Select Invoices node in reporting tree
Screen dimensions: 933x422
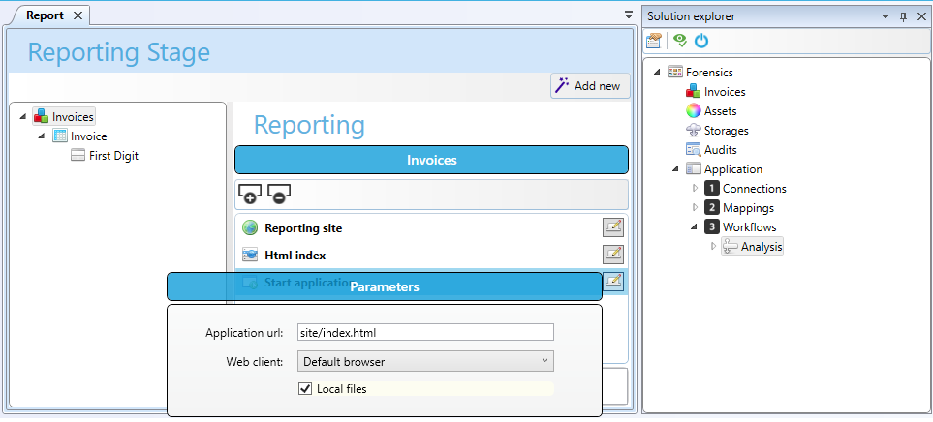[x=73, y=117]
